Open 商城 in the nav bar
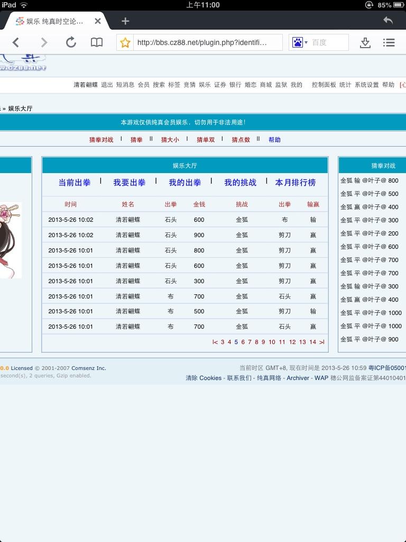This screenshot has height=542, width=406. (x=266, y=85)
